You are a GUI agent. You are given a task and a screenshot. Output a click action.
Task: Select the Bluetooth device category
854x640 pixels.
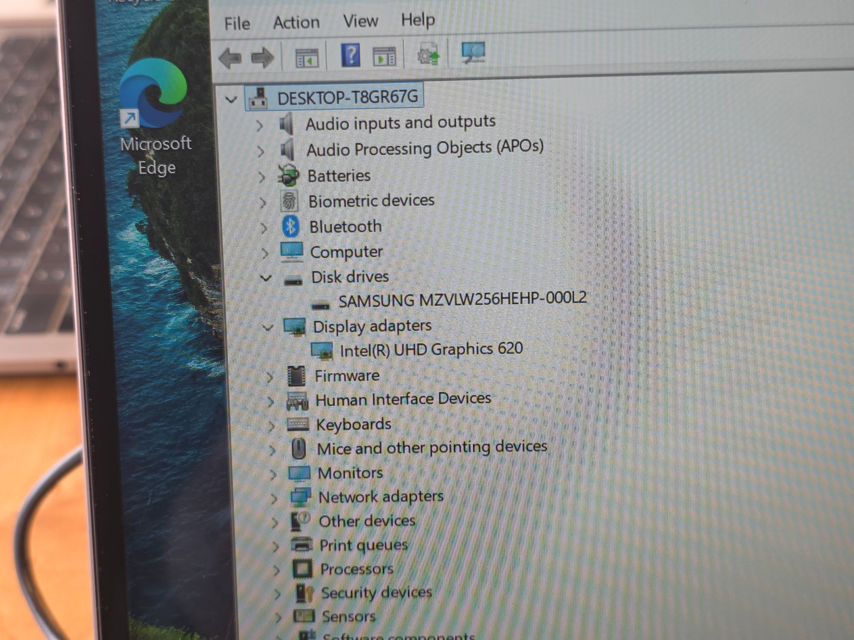pyautogui.click(x=345, y=226)
